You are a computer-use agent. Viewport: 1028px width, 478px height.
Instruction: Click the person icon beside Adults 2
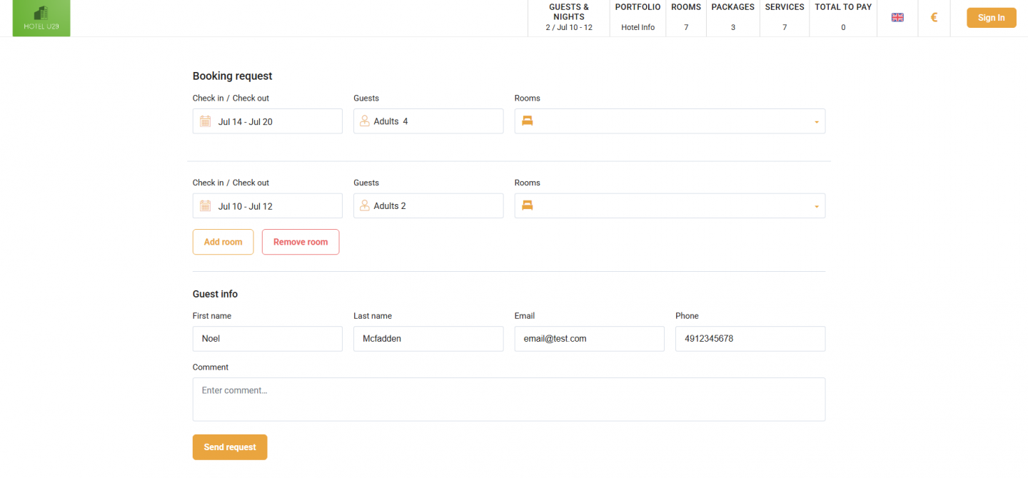365,206
